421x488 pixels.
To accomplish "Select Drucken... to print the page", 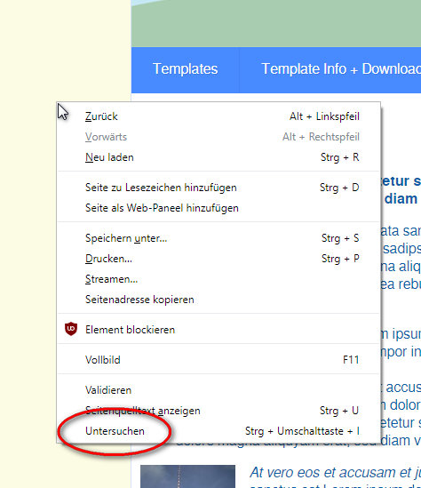I will tap(218, 259).
